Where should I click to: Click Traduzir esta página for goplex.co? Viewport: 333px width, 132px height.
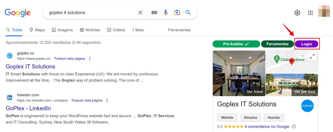pos(70,59)
